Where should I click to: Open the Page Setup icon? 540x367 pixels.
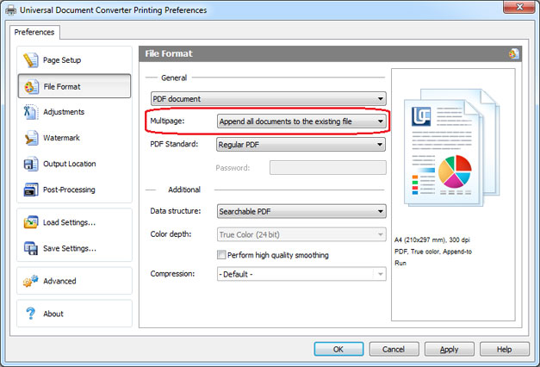pyautogui.click(x=31, y=60)
